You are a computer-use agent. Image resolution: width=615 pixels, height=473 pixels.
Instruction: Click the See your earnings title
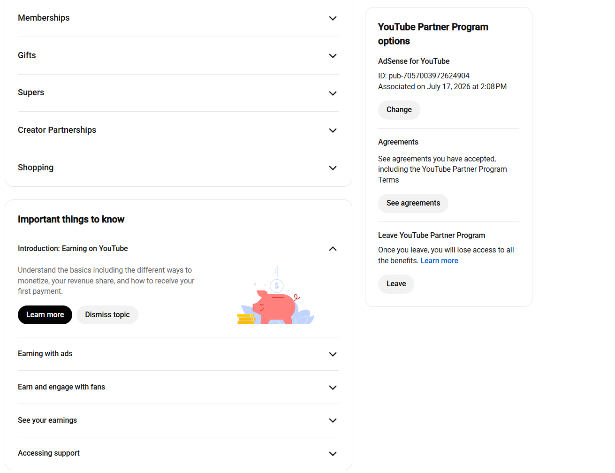[47, 420]
